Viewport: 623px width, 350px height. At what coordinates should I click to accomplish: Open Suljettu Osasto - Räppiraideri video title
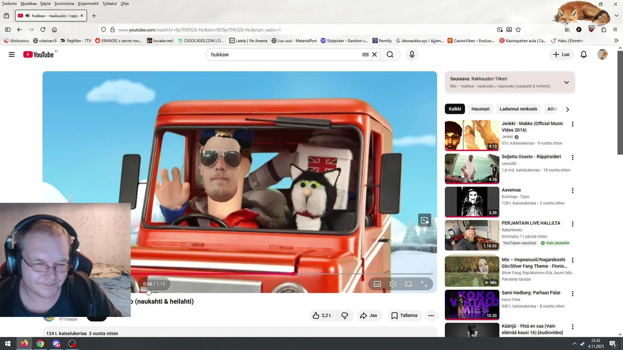pyautogui.click(x=531, y=157)
